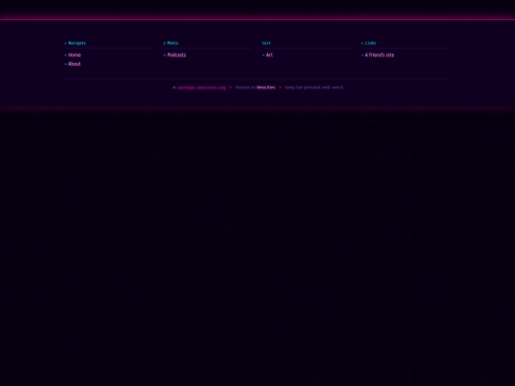Open the Podcasts link under Media
515x386 pixels.
[176, 55]
